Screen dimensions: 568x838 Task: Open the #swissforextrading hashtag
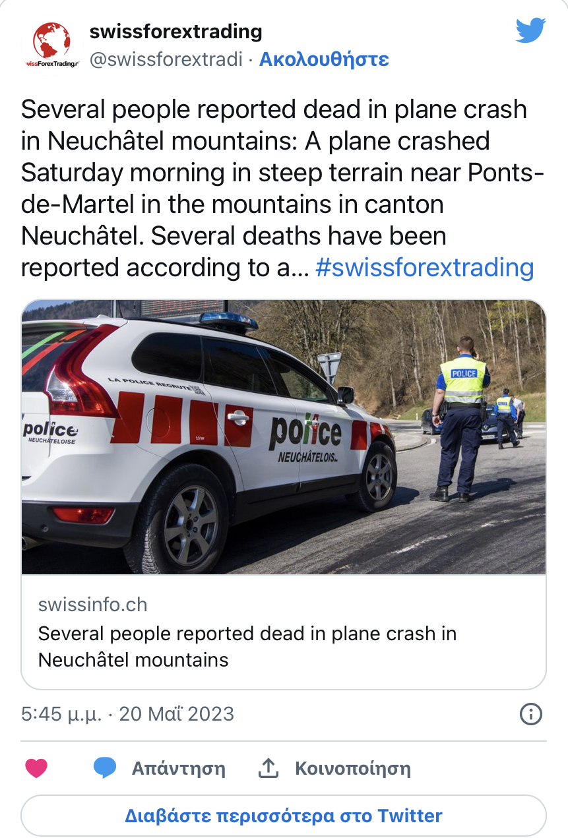pos(424,268)
